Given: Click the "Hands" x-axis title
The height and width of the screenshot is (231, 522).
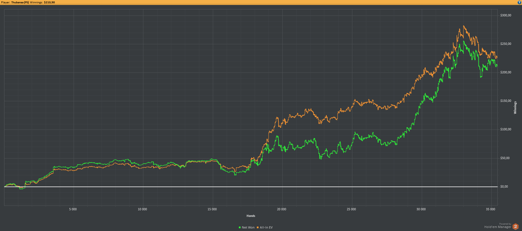Looking at the screenshot, I should tap(251, 216).
